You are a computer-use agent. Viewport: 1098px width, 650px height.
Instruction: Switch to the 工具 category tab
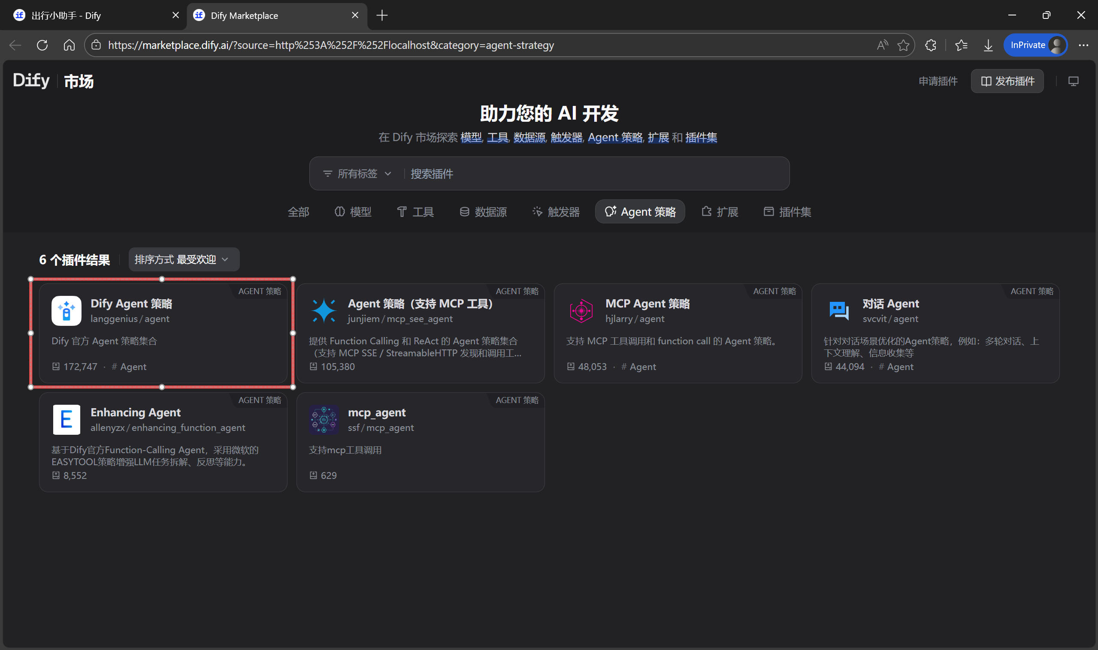415,212
